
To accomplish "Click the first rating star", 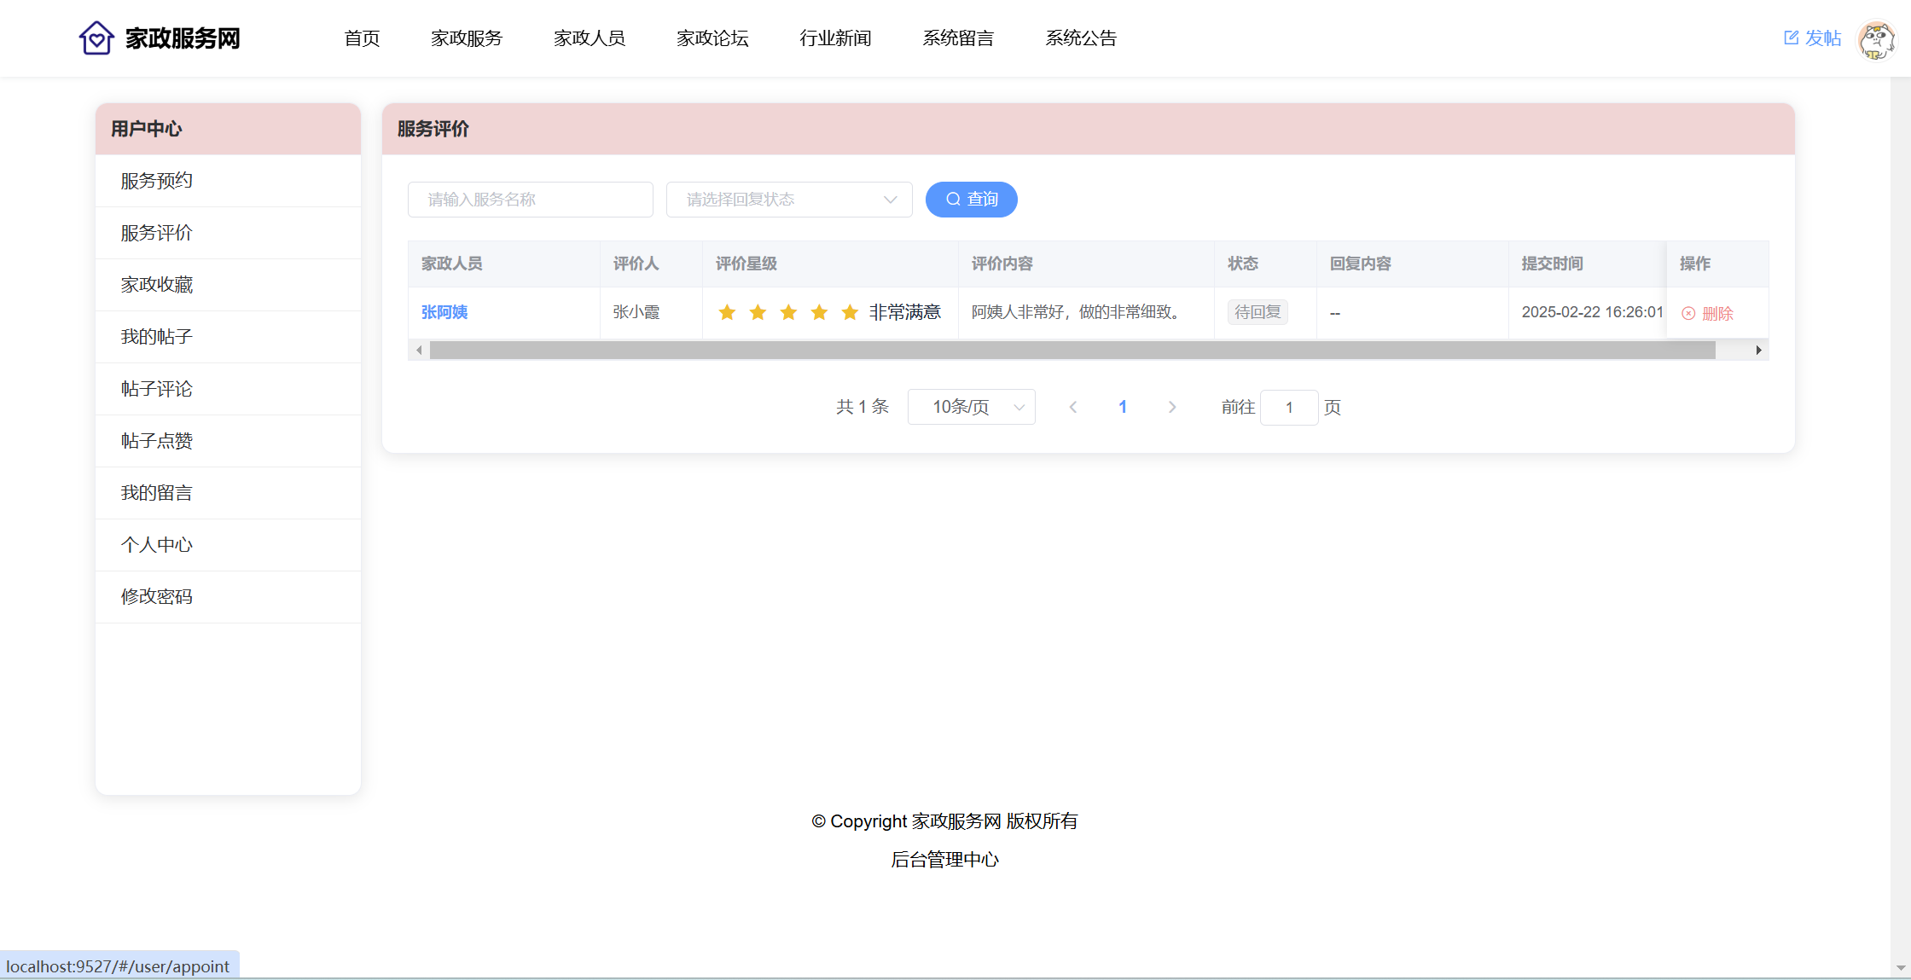I will [727, 313].
